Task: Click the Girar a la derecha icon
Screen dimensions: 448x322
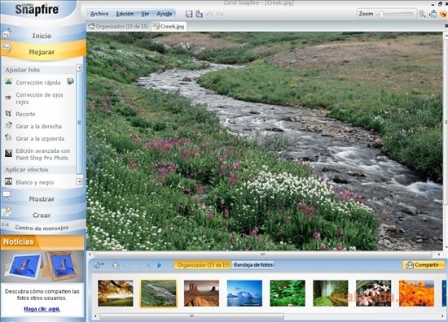Action: 9,125
